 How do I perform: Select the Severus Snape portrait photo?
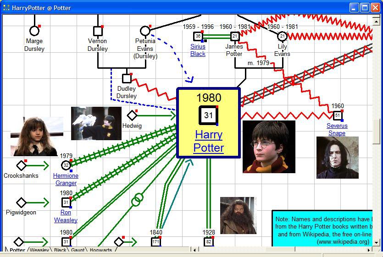pos(338,158)
